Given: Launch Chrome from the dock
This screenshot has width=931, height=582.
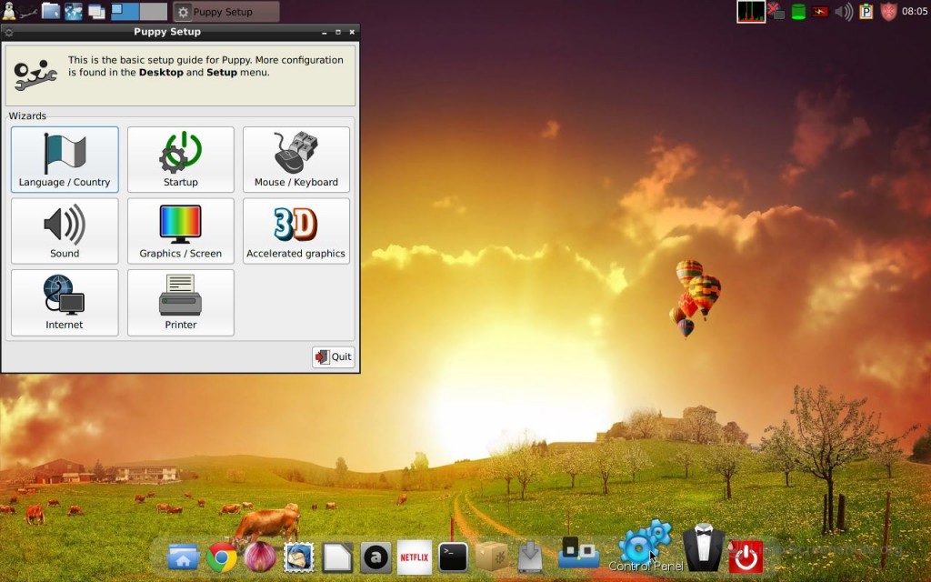Looking at the screenshot, I should coord(222,557).
